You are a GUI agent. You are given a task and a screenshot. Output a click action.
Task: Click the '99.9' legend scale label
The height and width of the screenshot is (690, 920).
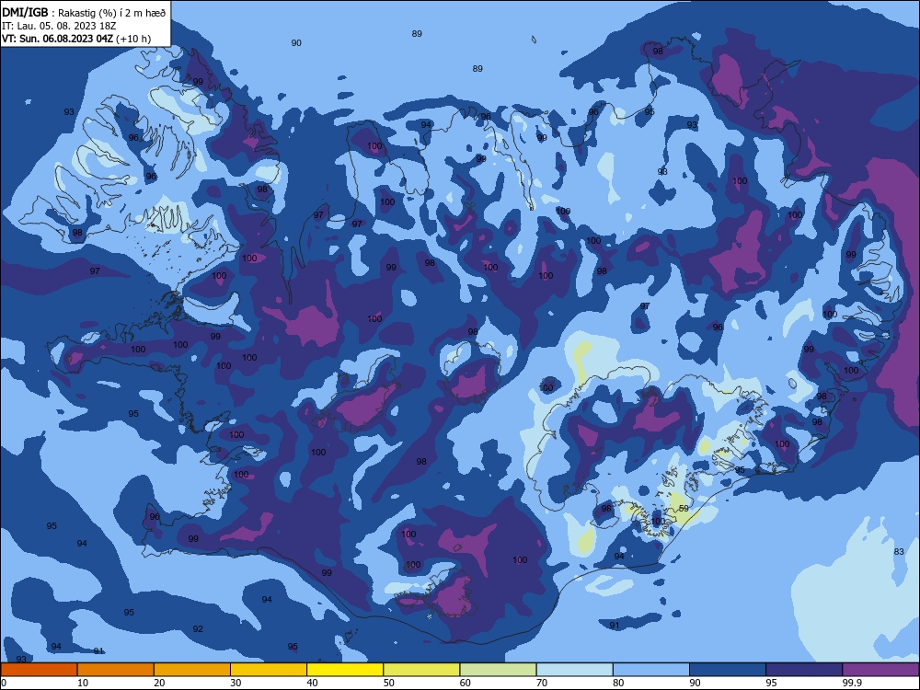click(852, 683)
